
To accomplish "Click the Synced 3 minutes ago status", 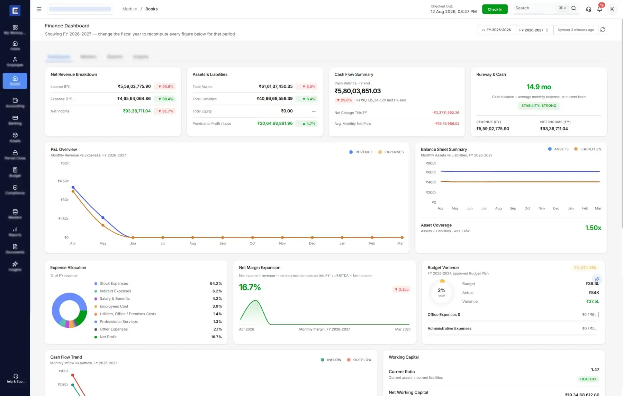I will (576, 30).
